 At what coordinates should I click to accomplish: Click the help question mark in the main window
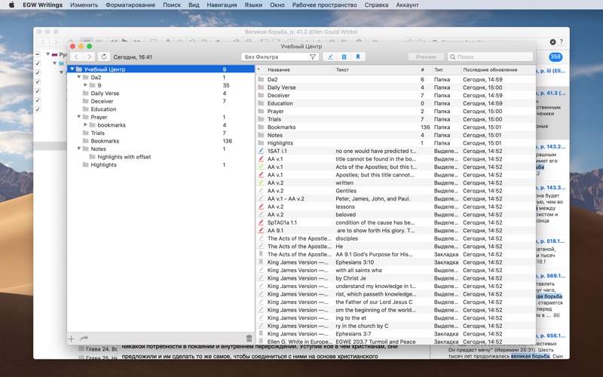coord(561,42)
